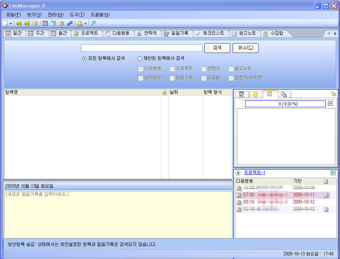This screenshot has height=259, width=340.
Task: Click the database export icon with right arrow
Action: [x=27, y=23]
